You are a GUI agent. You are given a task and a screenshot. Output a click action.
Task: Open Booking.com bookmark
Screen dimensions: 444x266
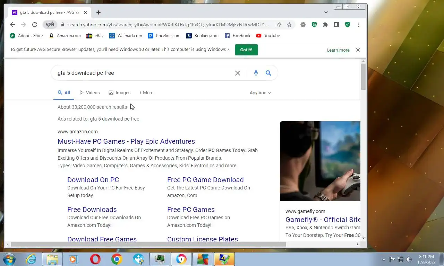click(203, 36)
